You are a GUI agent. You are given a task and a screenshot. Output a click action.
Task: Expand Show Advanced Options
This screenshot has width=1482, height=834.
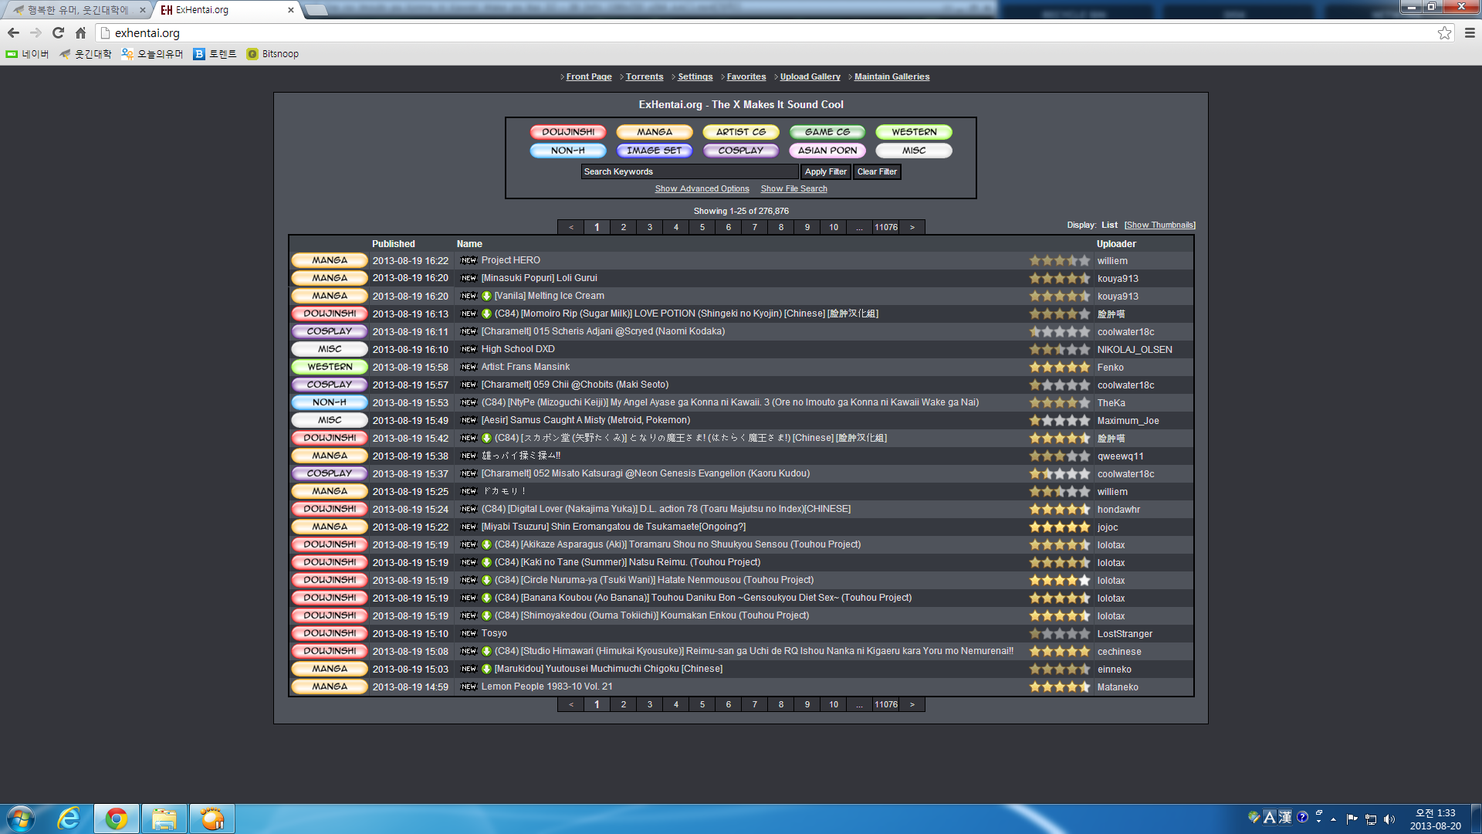pyautogui.click(x=702, y=188)
